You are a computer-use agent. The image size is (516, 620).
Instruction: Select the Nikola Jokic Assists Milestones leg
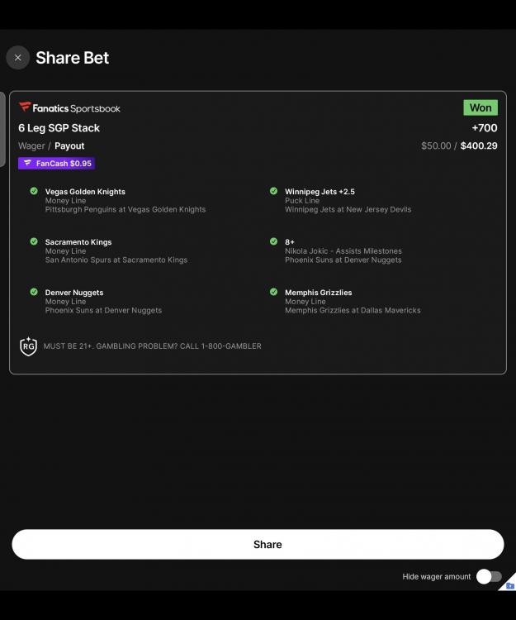343,251
